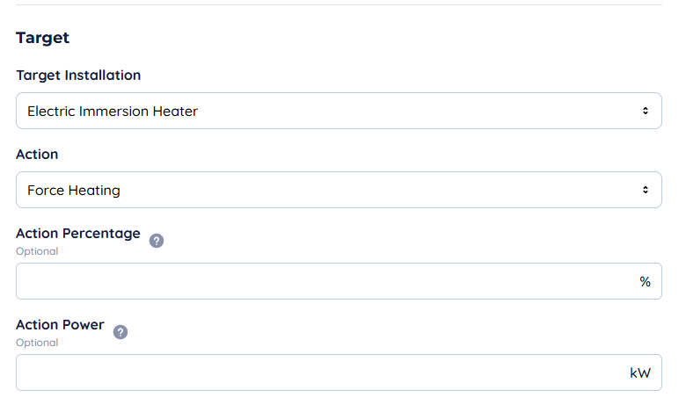Click the Action Power label

(x=60, y=325)
